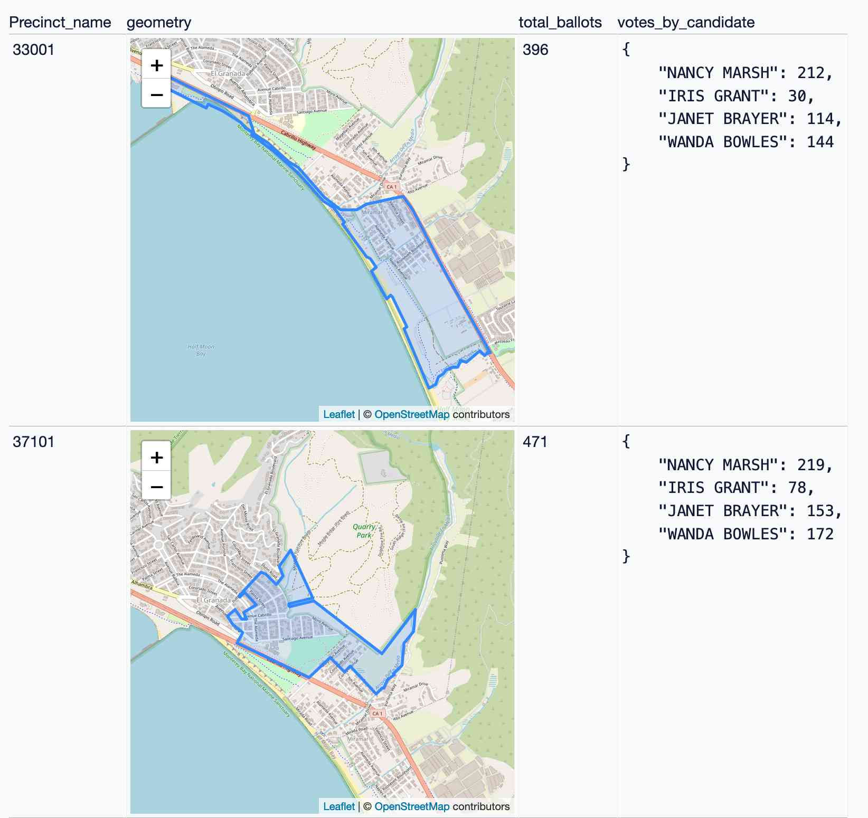Open the Leaflet link in the 33001 map
The image size is (868, 818).
(339, 414)
